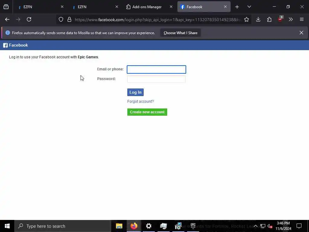Close the first EZFN tab
This screenshot has height=232, width=309.
tap(62, 7)
